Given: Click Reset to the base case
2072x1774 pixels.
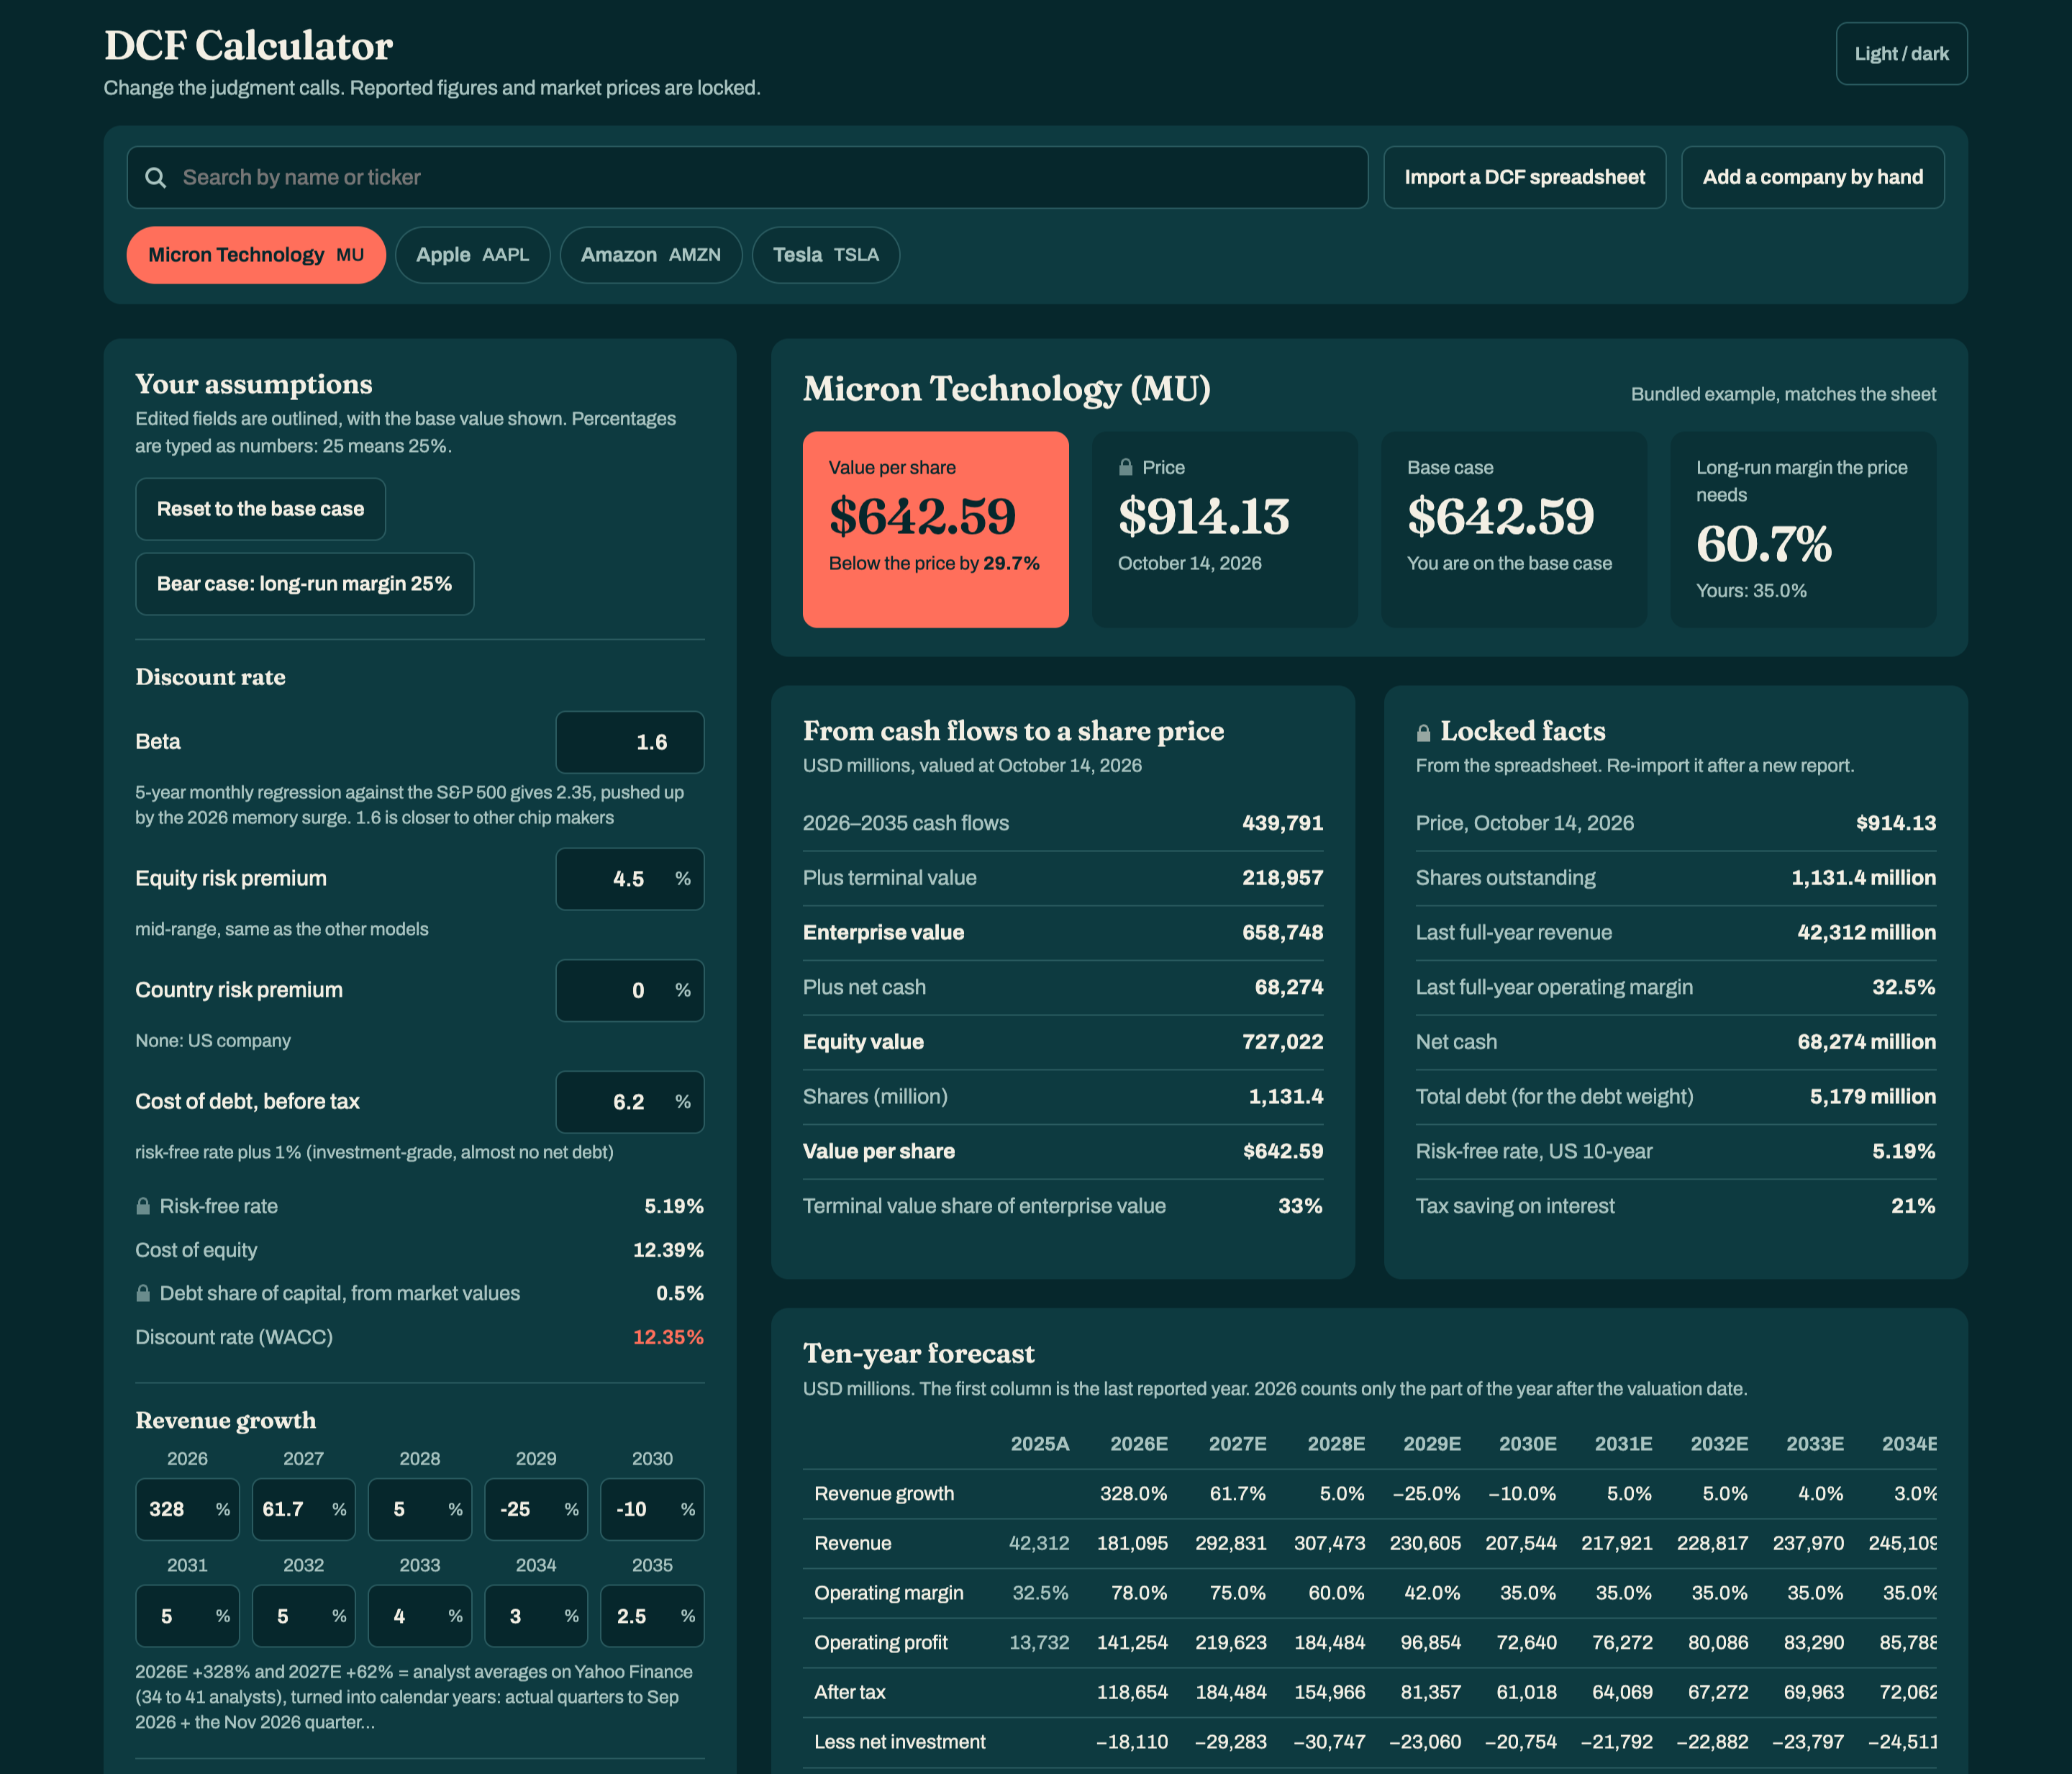Looking at the screenshot, I should pyautogui.click(x=260, y=510).
